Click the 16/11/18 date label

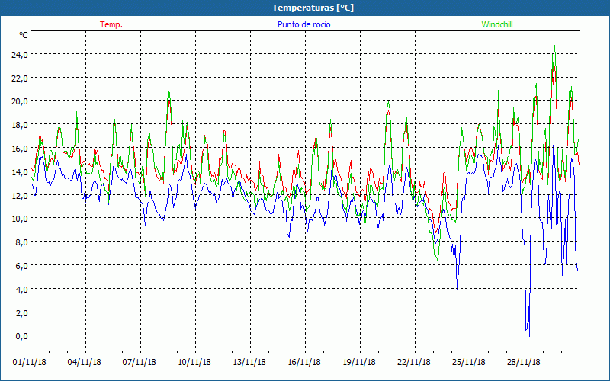[304, 363]
